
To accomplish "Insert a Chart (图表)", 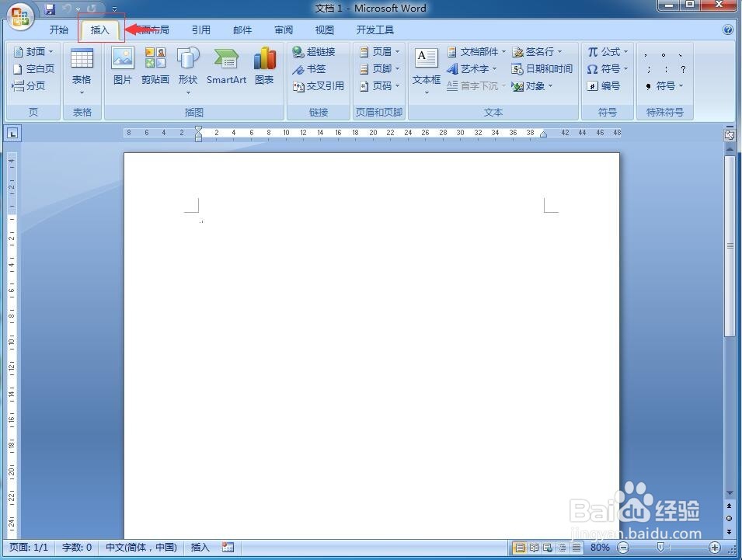I will coord(264,66).
